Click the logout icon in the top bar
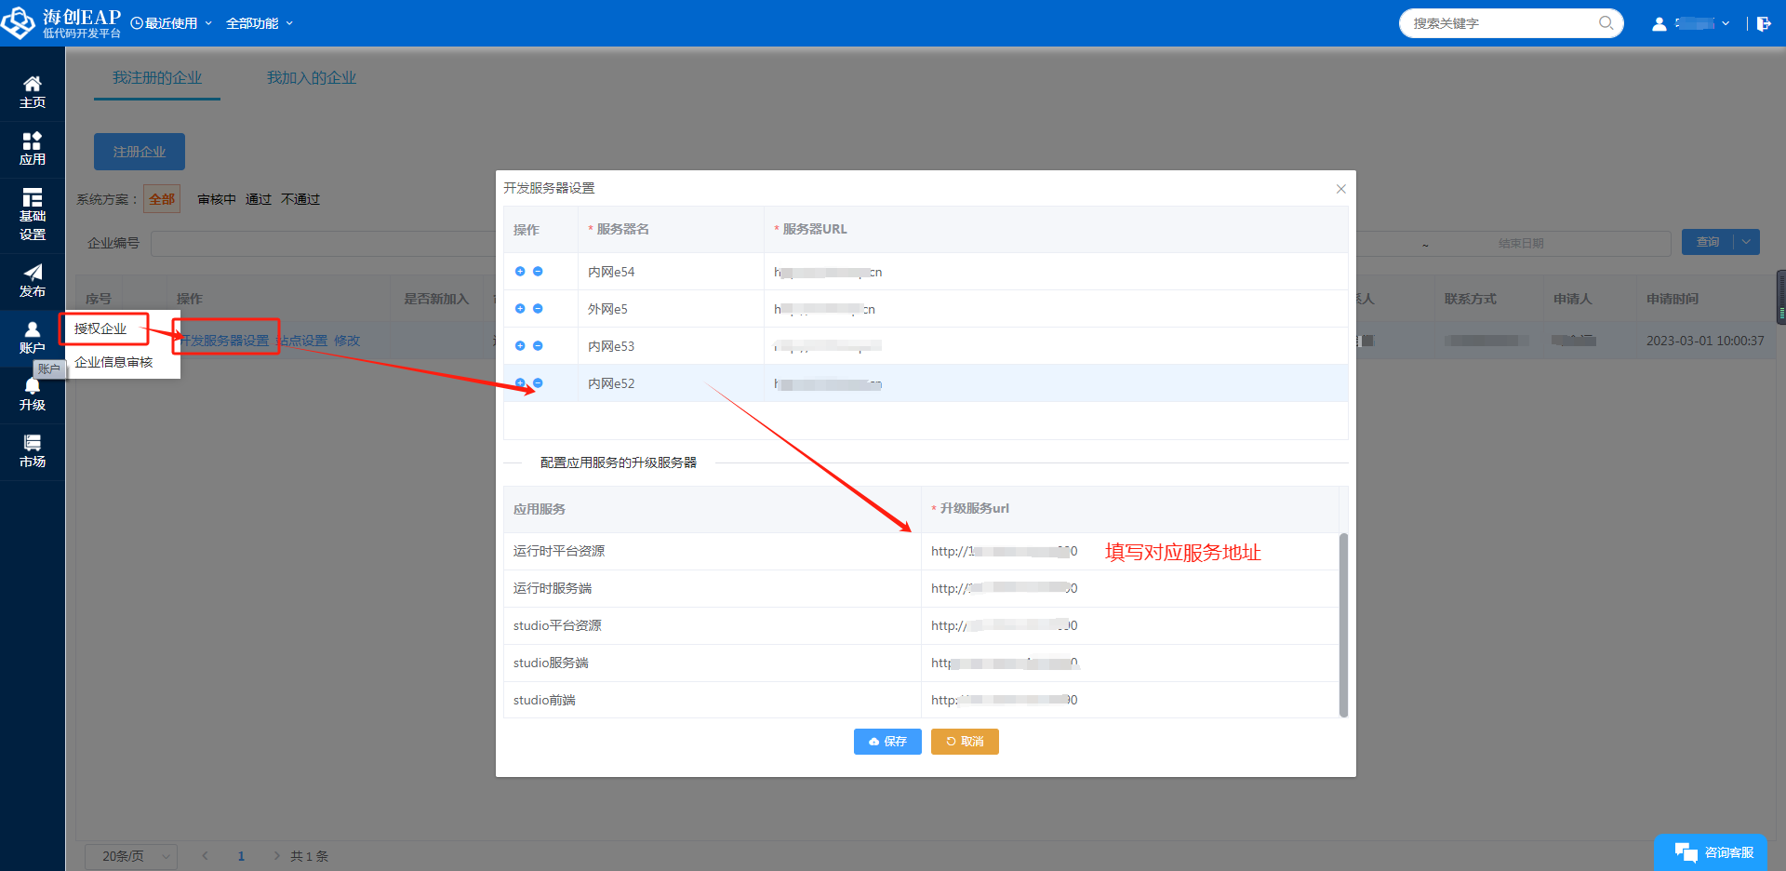Screen dimensions: 1786x871 tap(1764, 23)
